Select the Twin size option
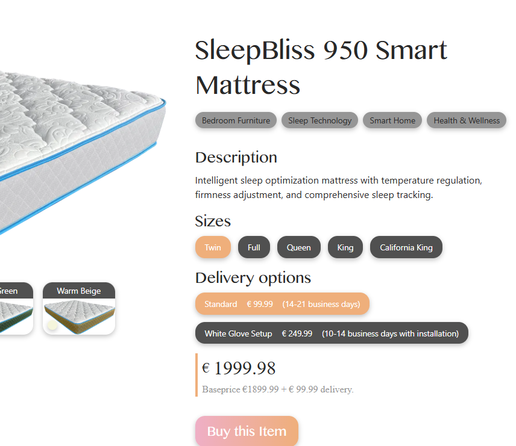The image size is (516, 446). coord(213,247)
